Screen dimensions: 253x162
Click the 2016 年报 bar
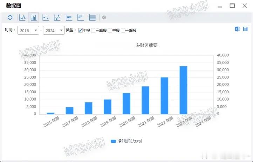[50, 113]
